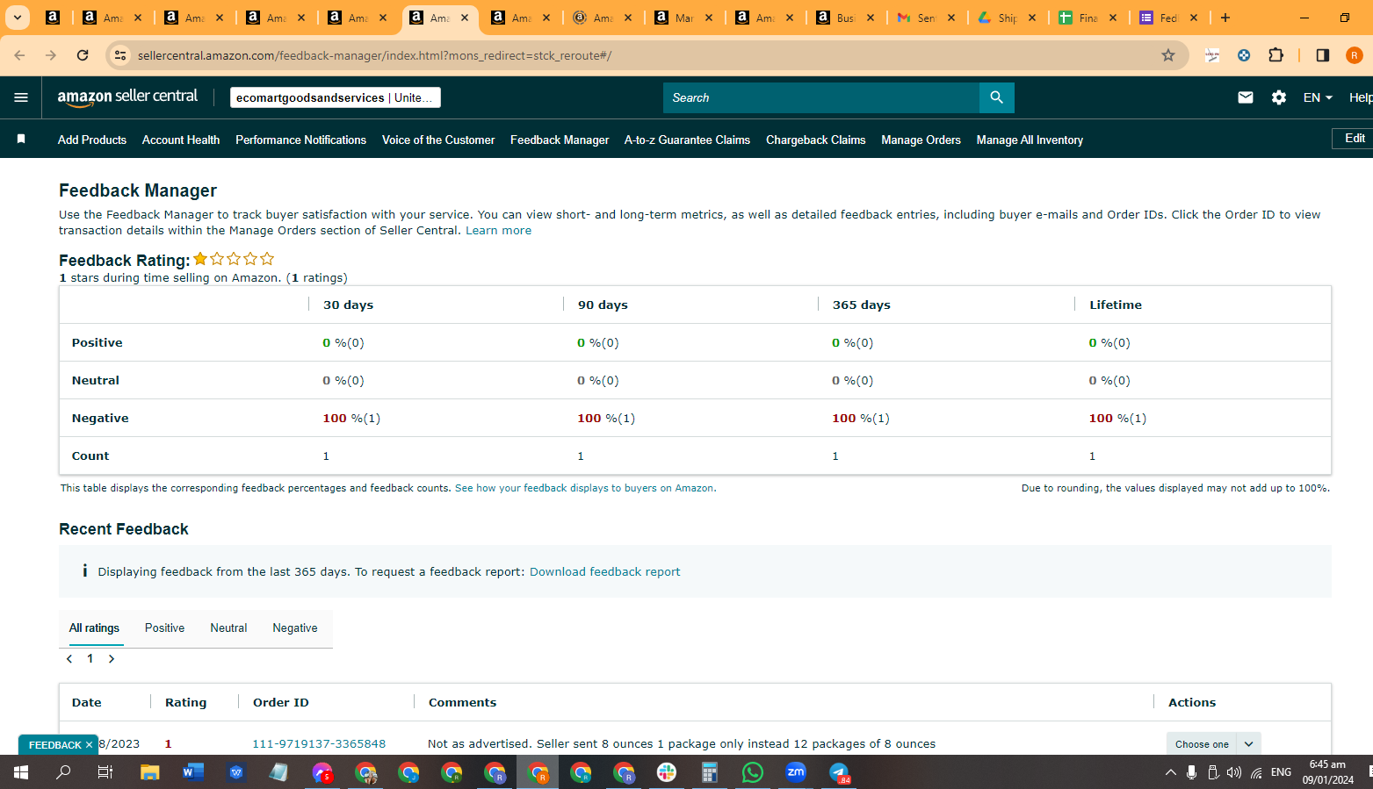Dismiss the FEEDBACK widget with its X
This screenshot has height=789, width=1373.
[x=89, y=745]
